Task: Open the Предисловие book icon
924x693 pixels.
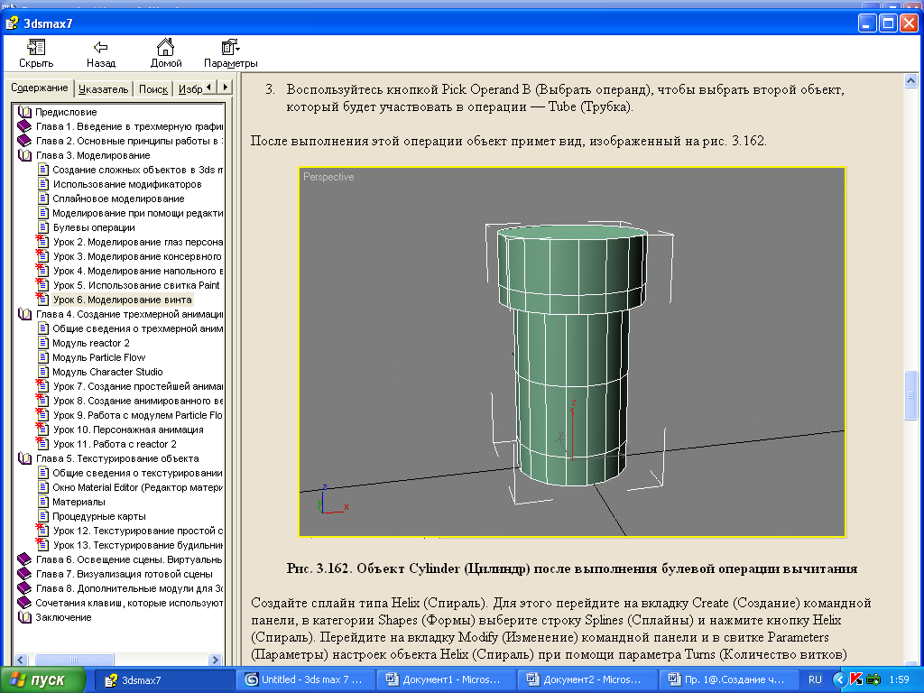Action: pyautogui.click(x=24, y=112)
